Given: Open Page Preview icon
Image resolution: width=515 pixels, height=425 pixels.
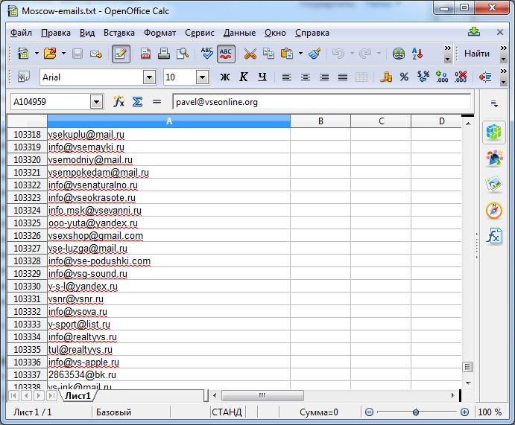Looking at the screenshot, I should [183, 54].
